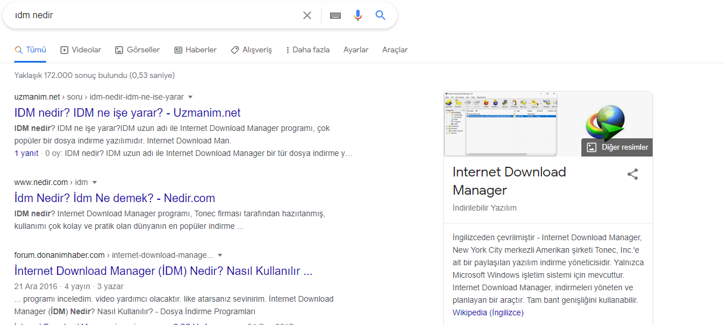The width and height of the screenshot is (725, 325).
Task: Click 'Yaklaşık 172.000 sonuç bulundu' result count
Action: (x=95, y=75)
